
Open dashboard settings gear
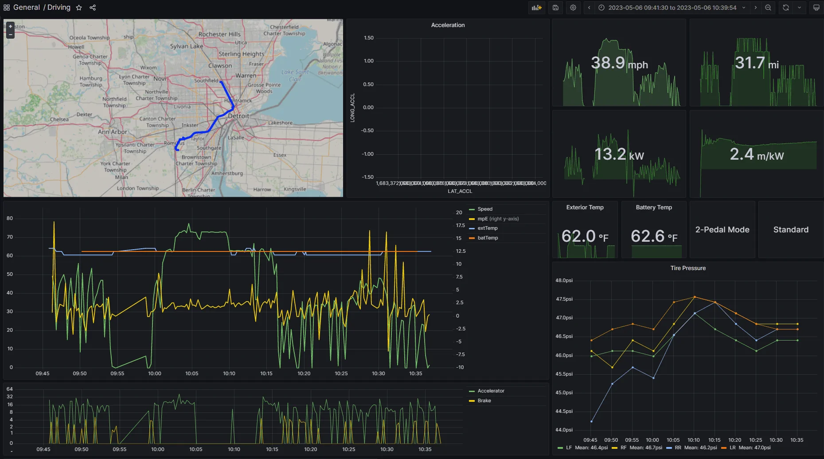573,8
